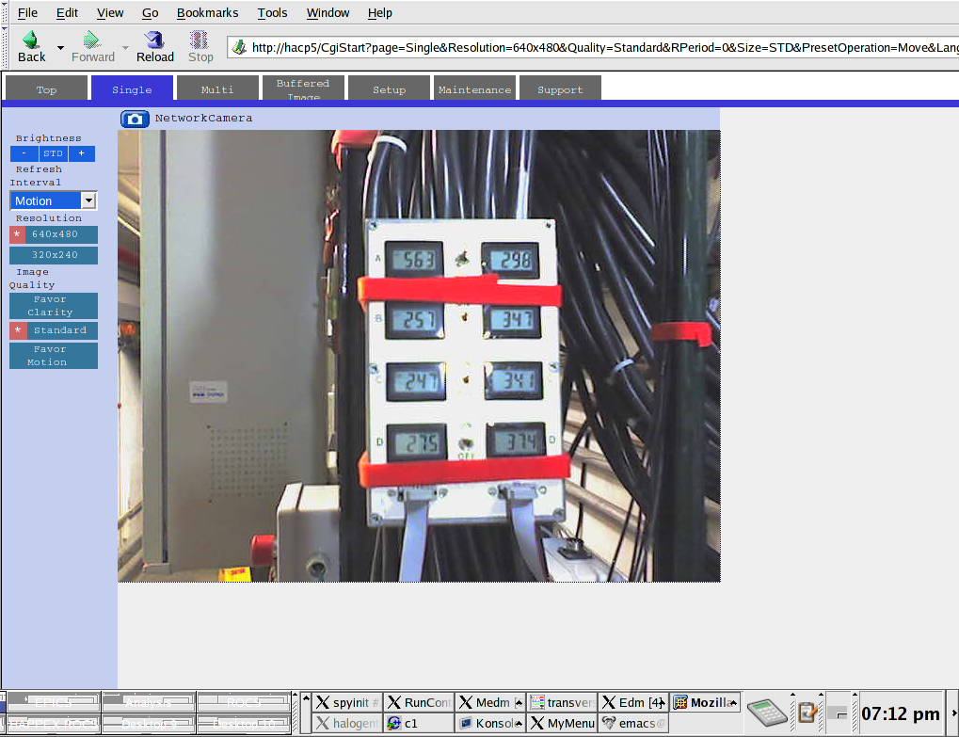Switch to the EPICS virtual desktop

54,702
